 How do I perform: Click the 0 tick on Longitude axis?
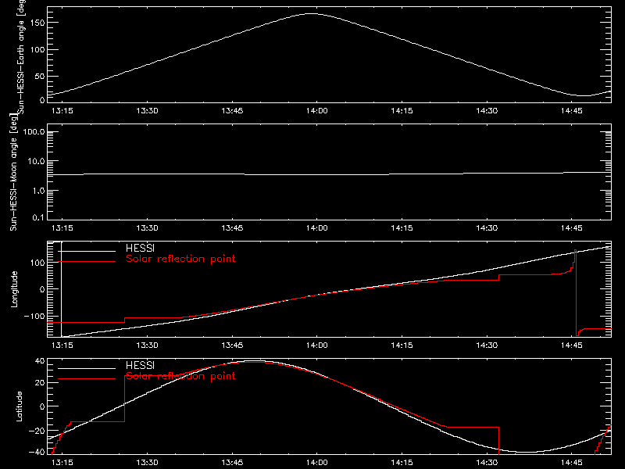coord(42,289)
